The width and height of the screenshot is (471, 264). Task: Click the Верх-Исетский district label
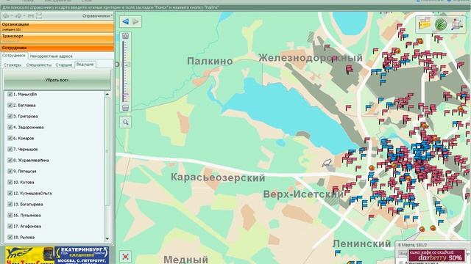[303, 194]
